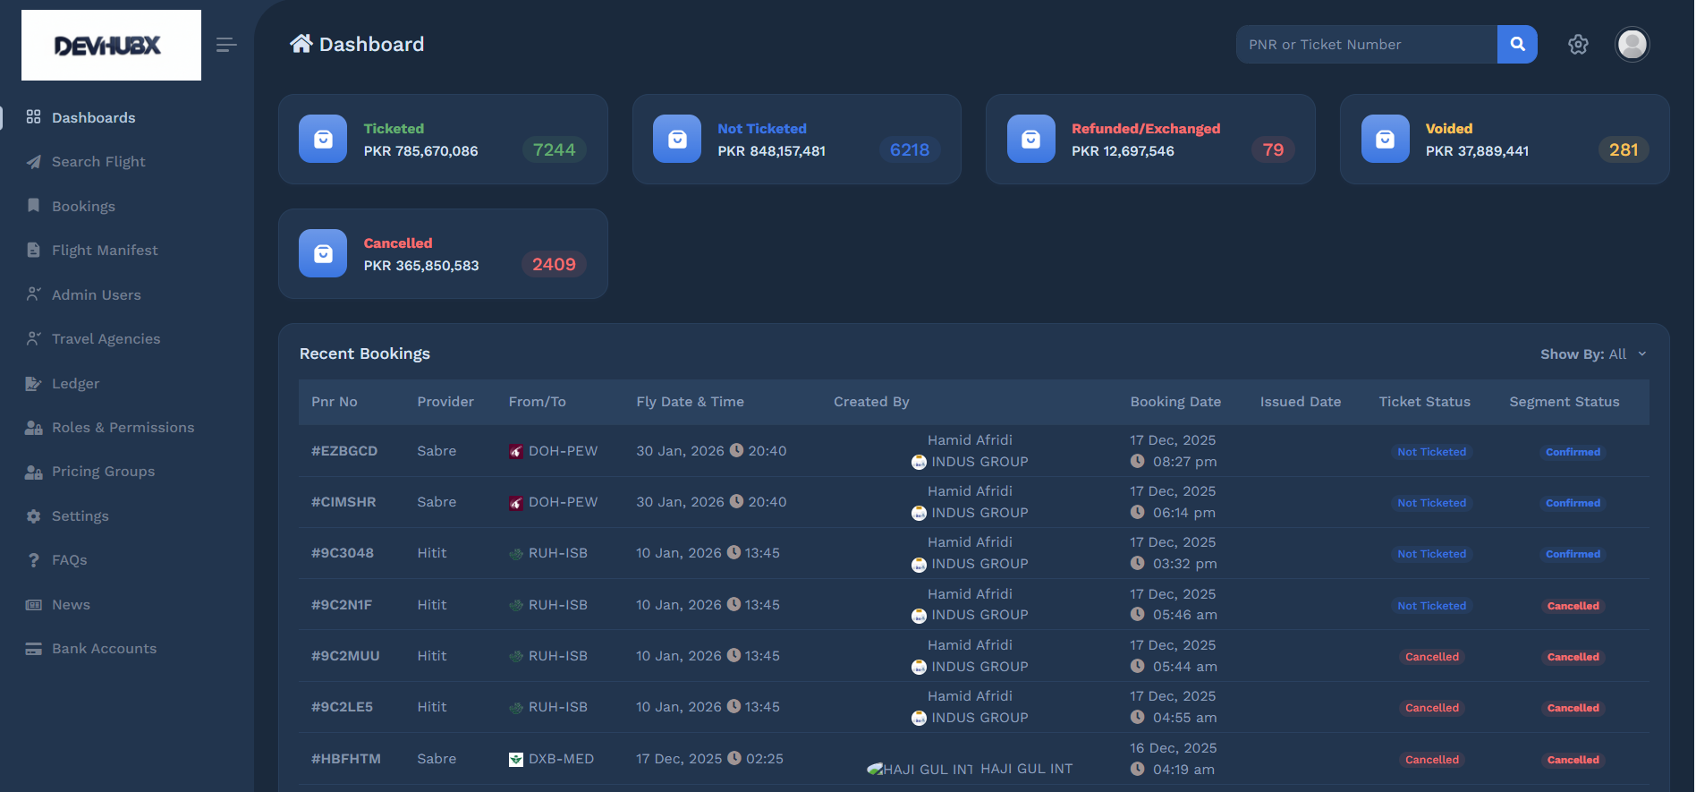Click Not Ticketed badge for #9C3048

1431,554
